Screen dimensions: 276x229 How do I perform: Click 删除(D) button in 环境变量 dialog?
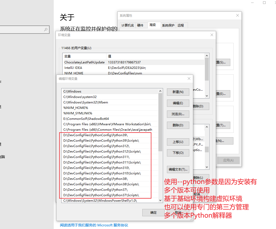point(201,106)
